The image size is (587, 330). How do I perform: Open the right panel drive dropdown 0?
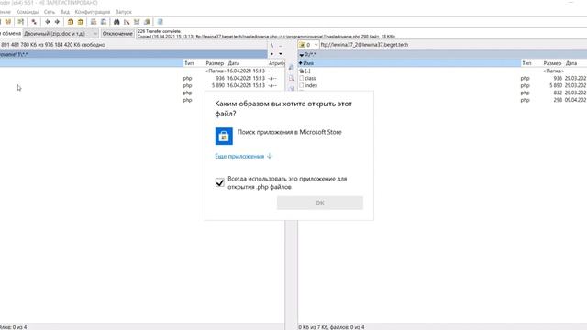pos(308,45)
